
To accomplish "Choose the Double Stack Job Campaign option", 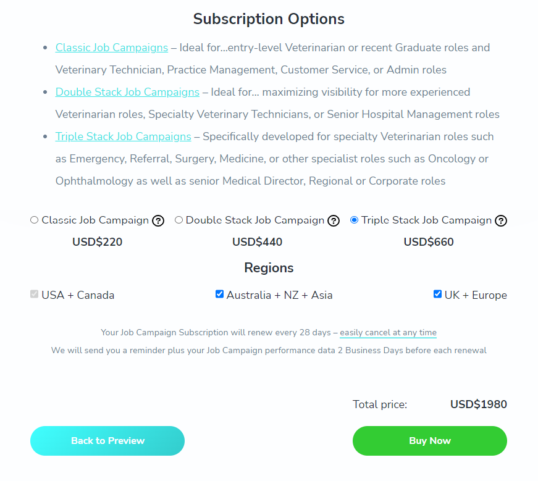I will point(179,220).
